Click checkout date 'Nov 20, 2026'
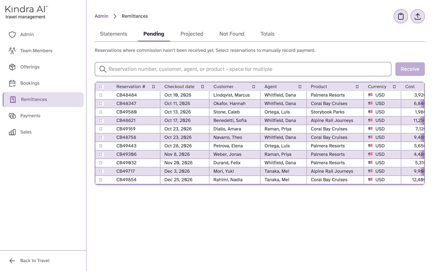This screenshot has width=433, height=271. coord(178,163)
